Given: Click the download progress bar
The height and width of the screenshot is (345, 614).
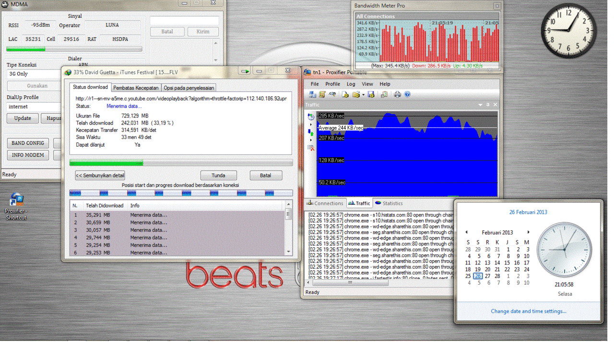Looking at the screenshot, I should [x=181, y=163].
